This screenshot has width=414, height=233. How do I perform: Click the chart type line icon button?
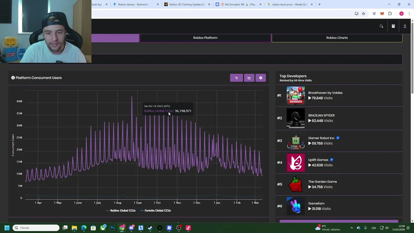click(249, 78)
